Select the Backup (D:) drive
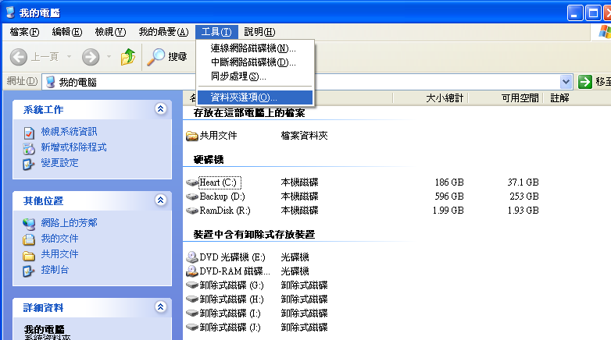The height and width of the screenshot is (340, 611). (221, 197)
